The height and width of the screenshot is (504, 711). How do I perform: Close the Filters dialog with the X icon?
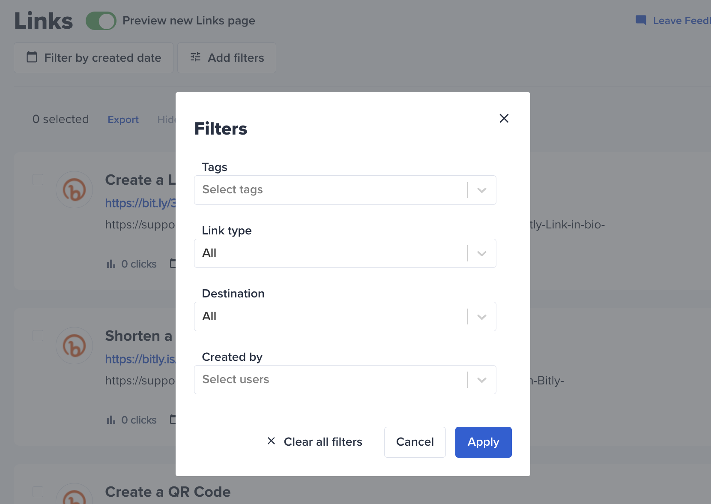coord(504,118)
